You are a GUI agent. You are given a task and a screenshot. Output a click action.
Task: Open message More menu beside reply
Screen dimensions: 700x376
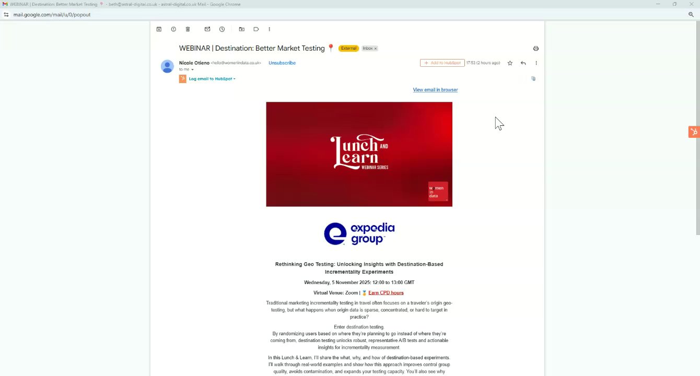pyautogui.click(x=536, y=63)
